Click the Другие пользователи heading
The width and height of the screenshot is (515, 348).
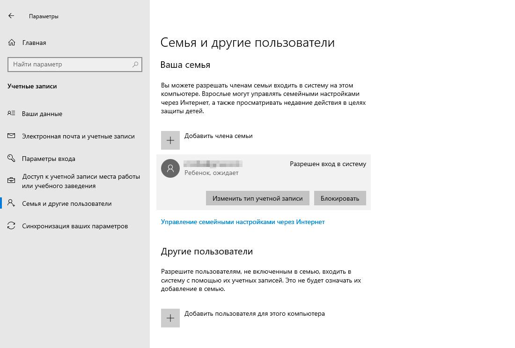[207, 251]
